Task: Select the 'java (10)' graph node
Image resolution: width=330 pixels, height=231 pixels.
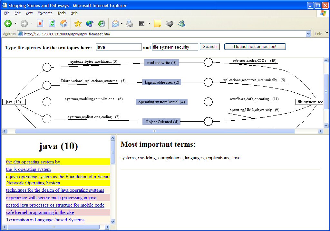Action: coord(14,102)
